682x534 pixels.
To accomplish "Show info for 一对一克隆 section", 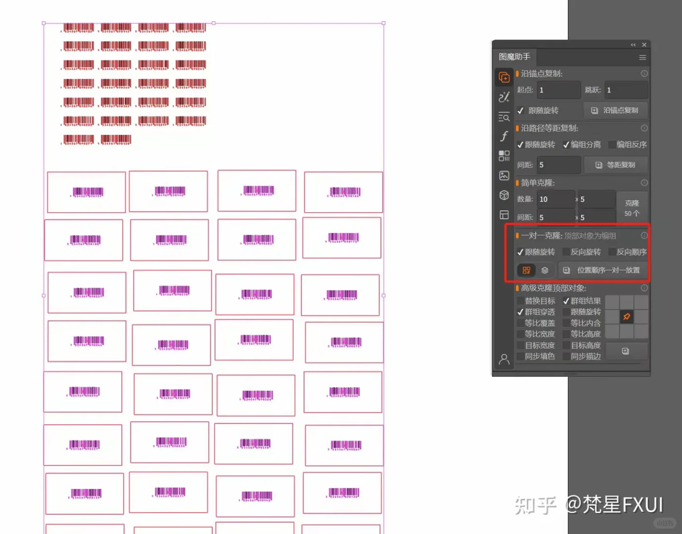I will click(x=644, y=236).
